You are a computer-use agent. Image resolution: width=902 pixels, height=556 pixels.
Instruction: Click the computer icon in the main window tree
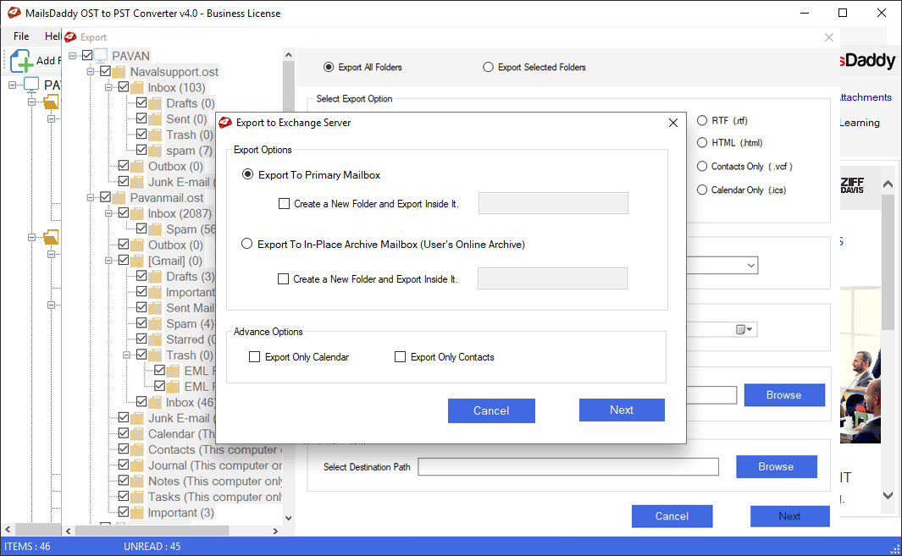(31, 85)
